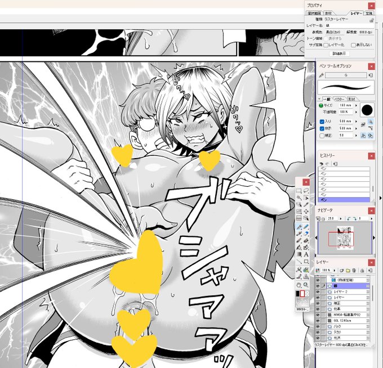Collapse pen options tab disclosure triangle
Viewport: 383px width, 368px height.
319,100
